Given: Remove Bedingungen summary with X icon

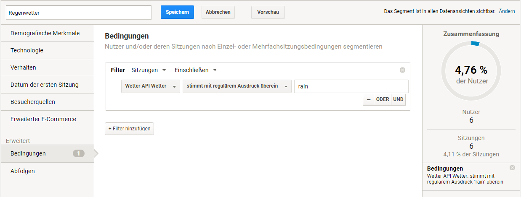Looking at the screenshot, I should click(x=512, y=168).
